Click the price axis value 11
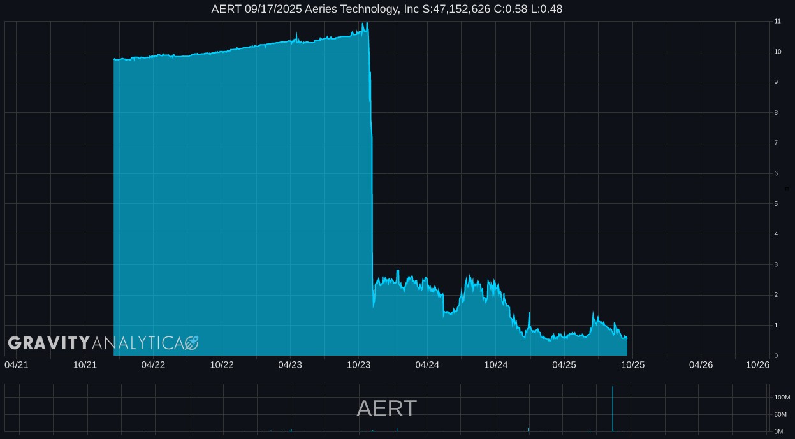This screenshot has width=795, height=439. (x=777, y=22)
